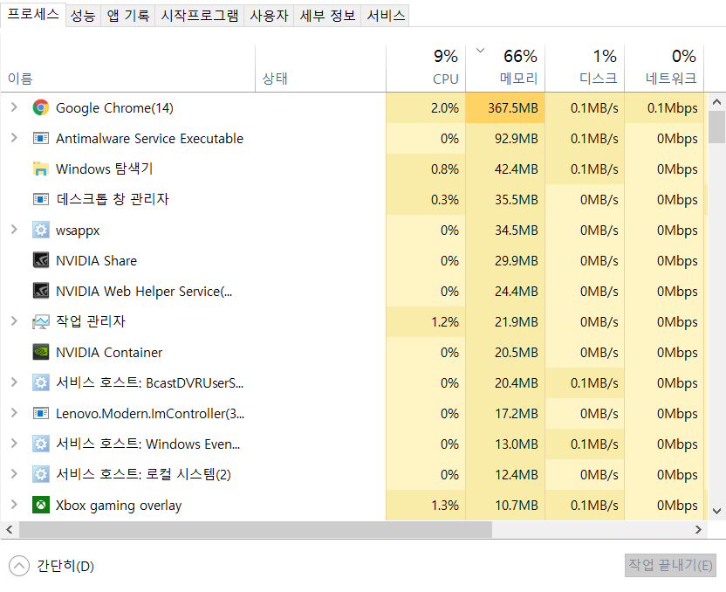Click the 35.5MB memory value
Viewport: 726px width, 592px height.
(x=517, y=200)
